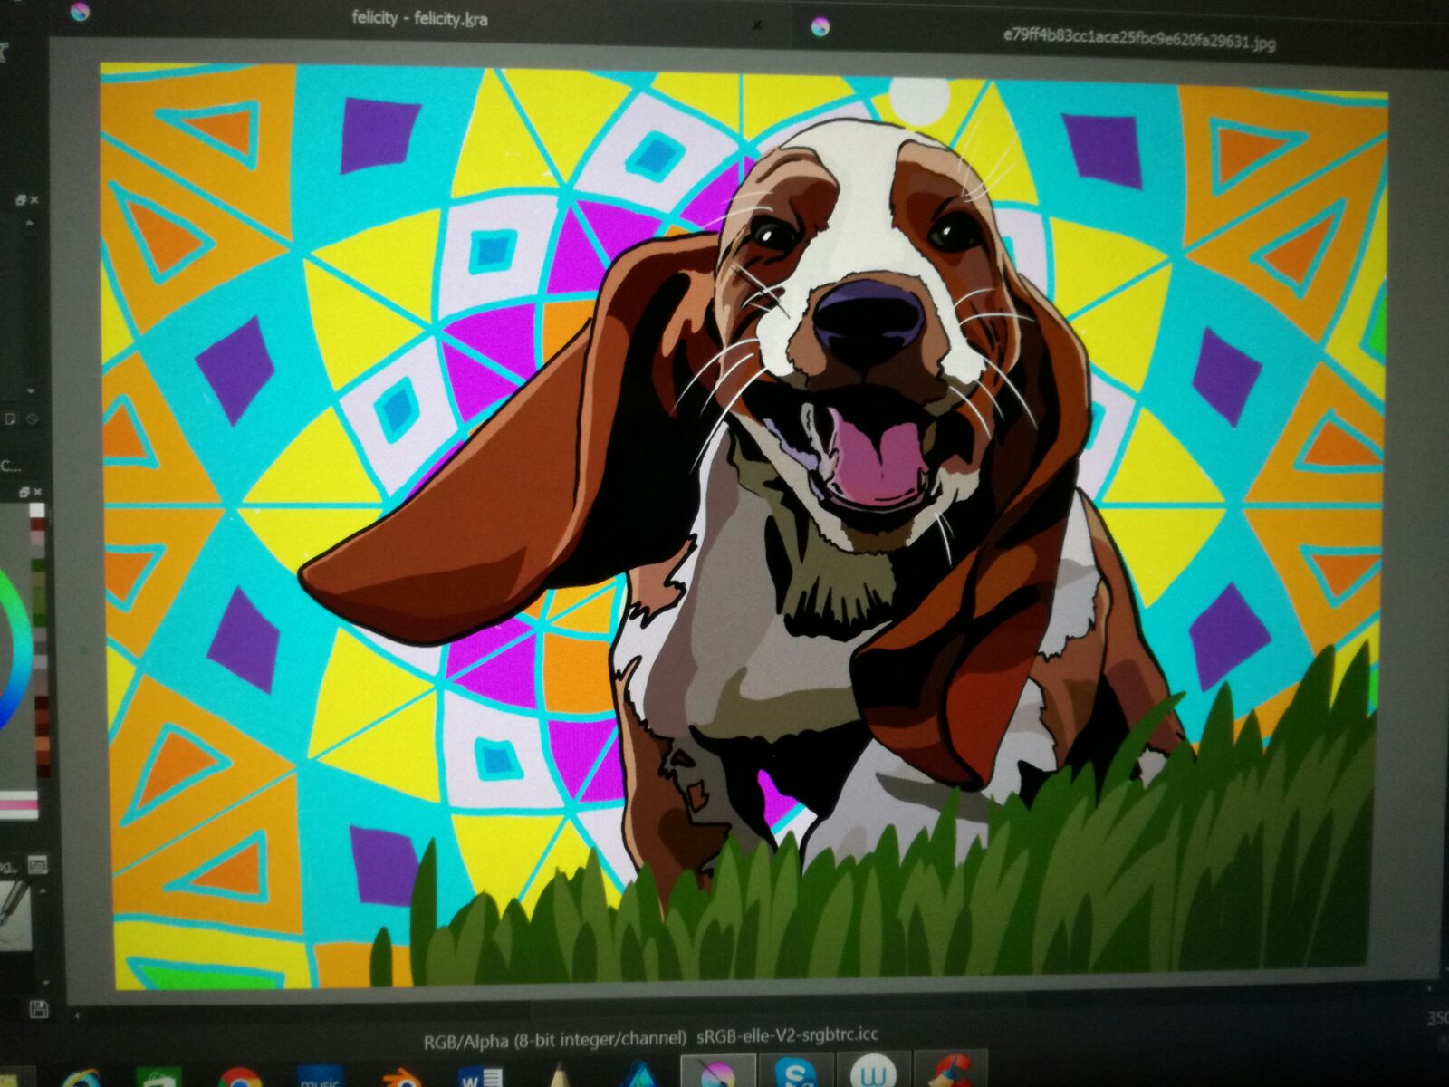This screenshot has height=1087, width=1449.
Task: Click the hue ring in the color selector
Action: 13,670
